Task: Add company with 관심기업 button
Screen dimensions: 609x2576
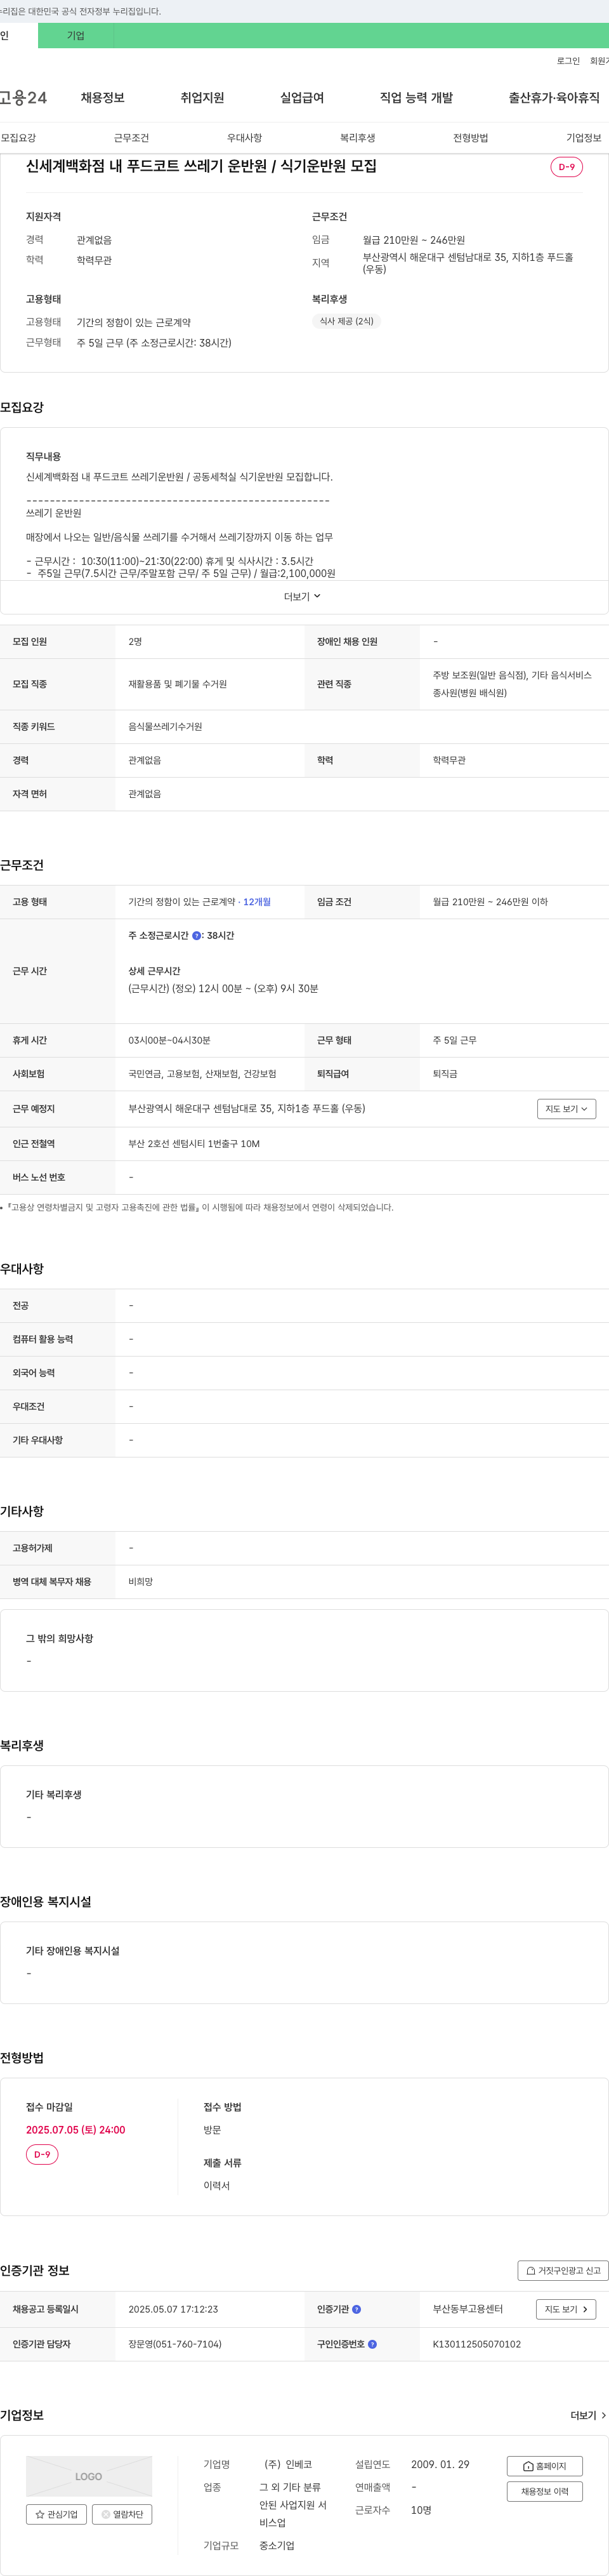Action: pyautogui.click(x=56, y=2515)
